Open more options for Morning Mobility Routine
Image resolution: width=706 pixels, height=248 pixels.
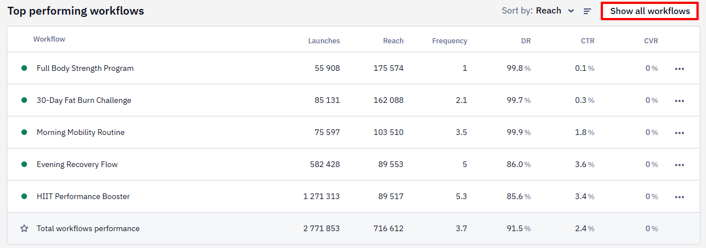pyautogui.click(x=680, y=133)
